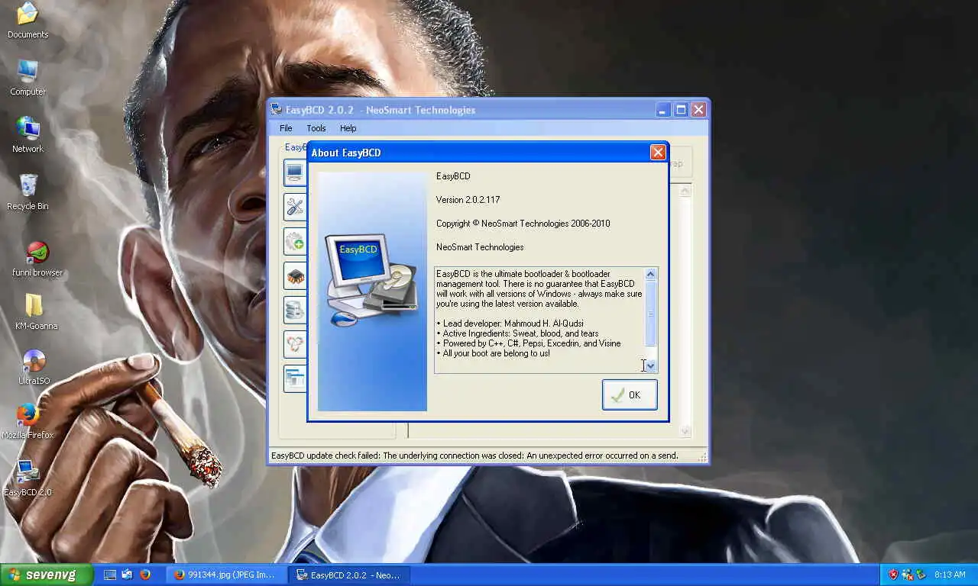This screenshot has width=978, height=586.
Task: Switch to the 991344.jpg taskbar window
Action: point(227,575)
